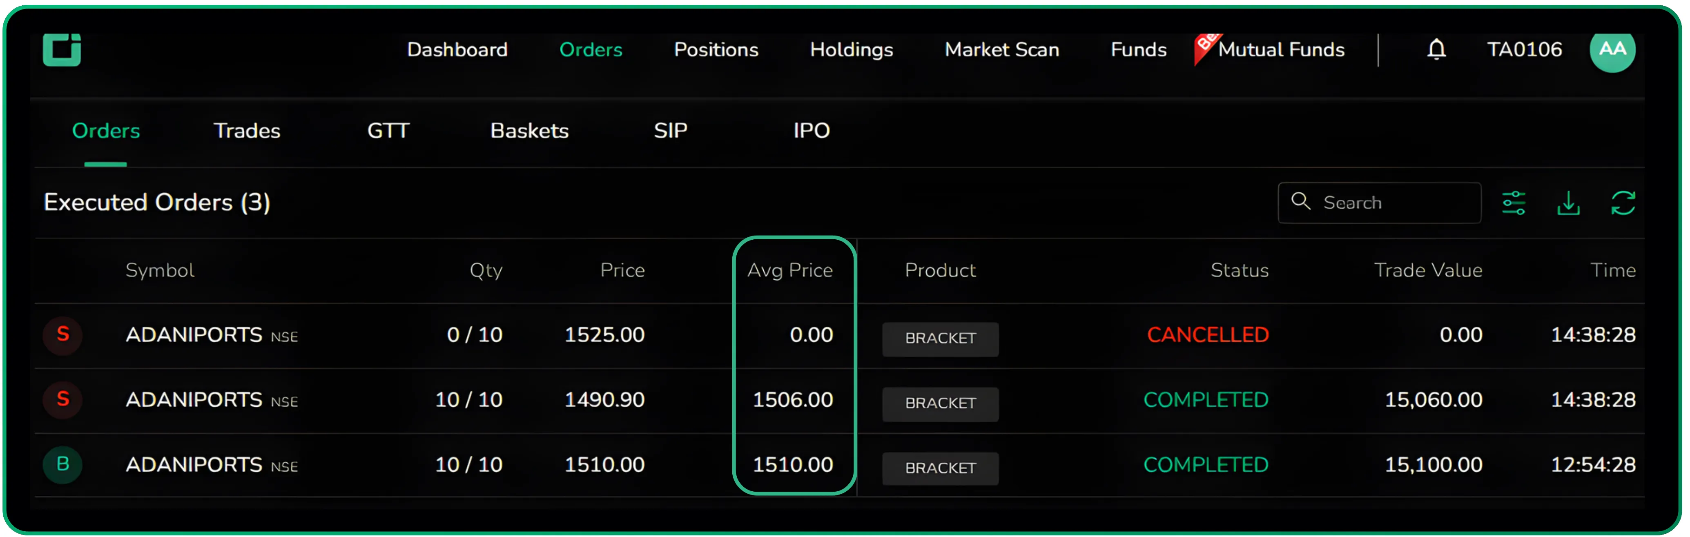Open Market Scan

click(x=1001, y=49)
